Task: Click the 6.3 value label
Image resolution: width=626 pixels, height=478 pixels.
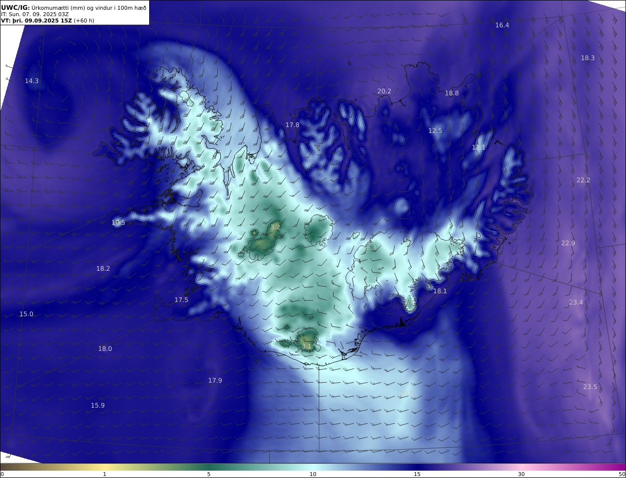Action: (371, 248)
